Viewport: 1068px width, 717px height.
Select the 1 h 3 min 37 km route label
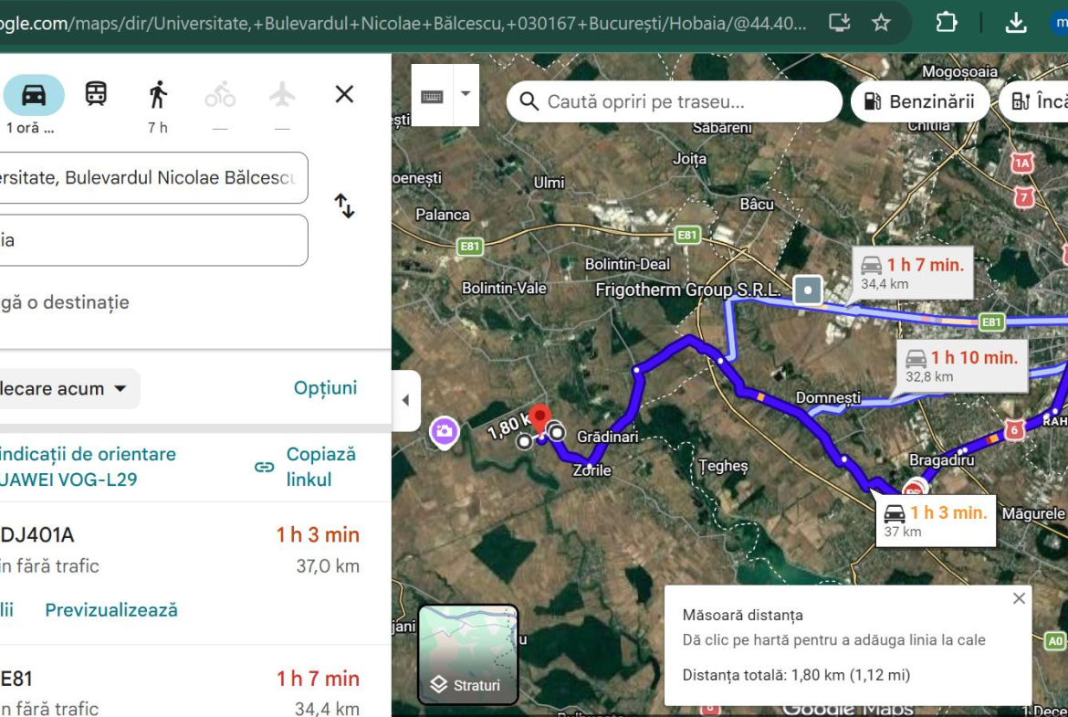935,522
